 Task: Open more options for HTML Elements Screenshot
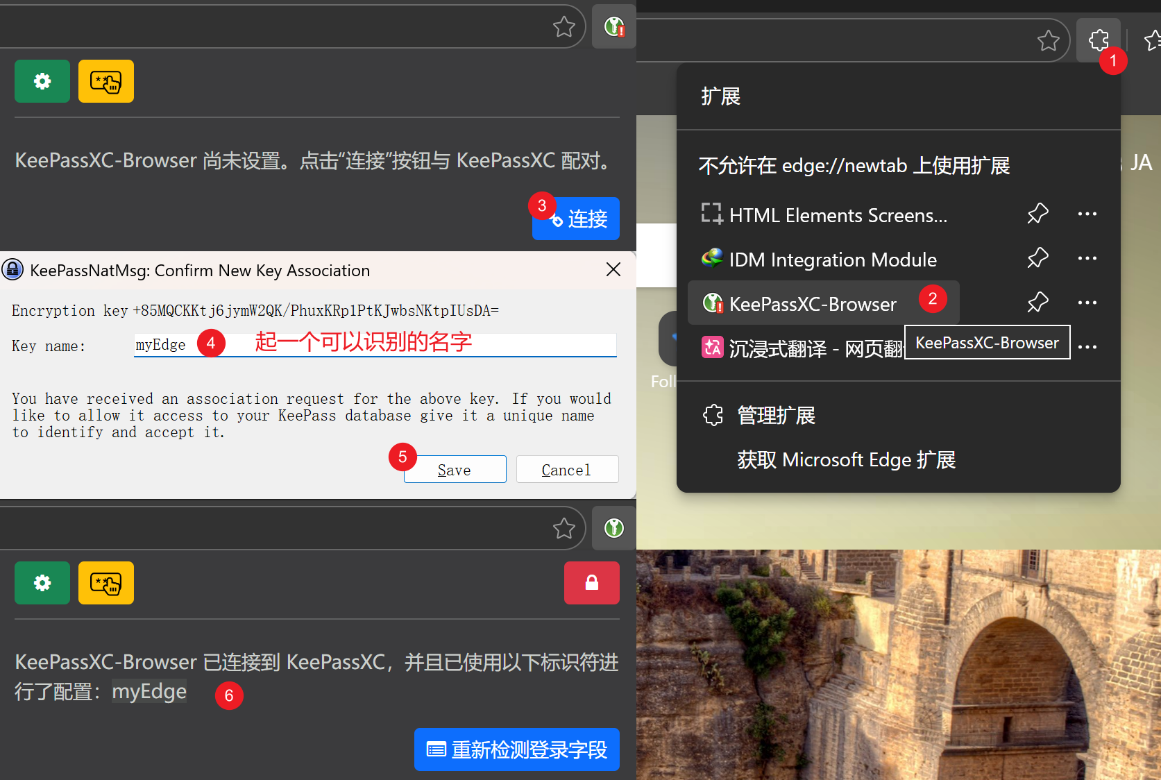pos(1087,214)
